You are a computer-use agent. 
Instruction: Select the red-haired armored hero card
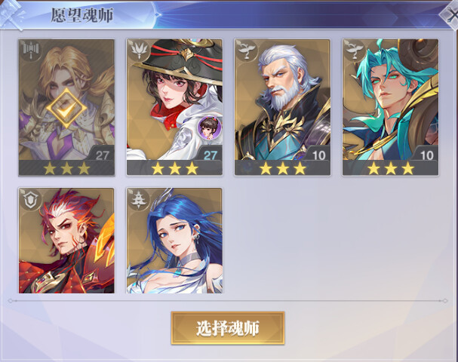(66, 241)
